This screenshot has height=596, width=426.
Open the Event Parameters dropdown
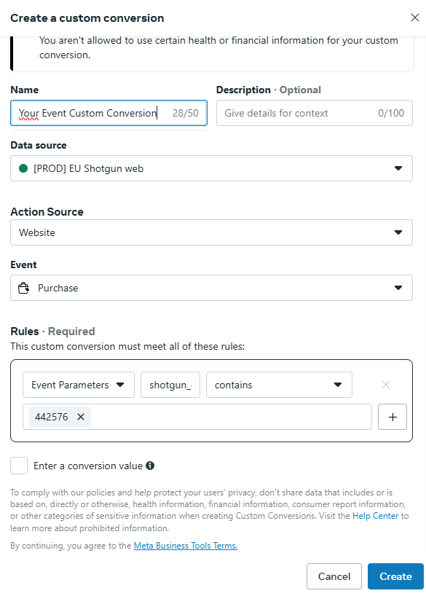point(79,385)
